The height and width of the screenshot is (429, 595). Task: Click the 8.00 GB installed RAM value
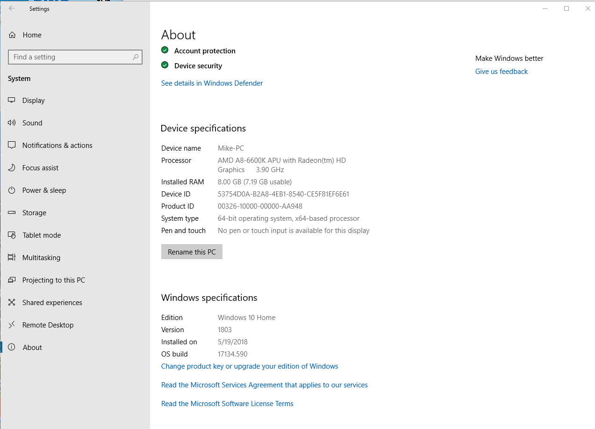click(255, 182)
